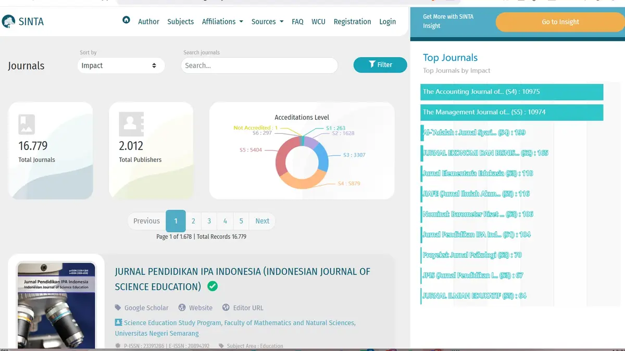625x351 pixels.
Task: Click the JPIS (Jurnal Pendidikan I... entry
Action: click(472, 275)
